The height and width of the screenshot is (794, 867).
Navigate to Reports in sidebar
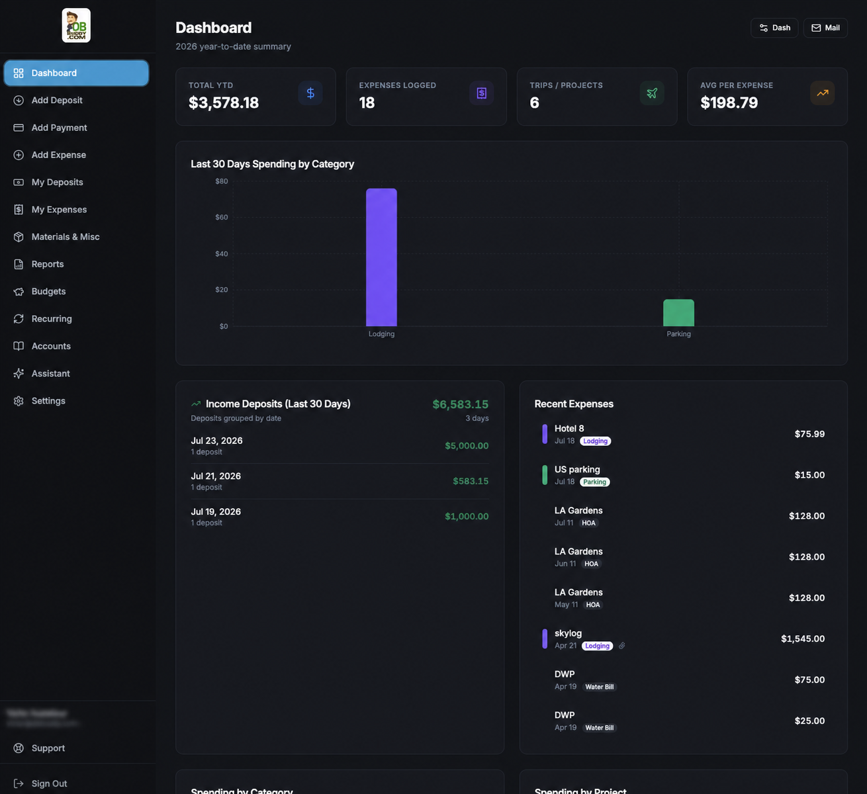(x=76, y=264)
